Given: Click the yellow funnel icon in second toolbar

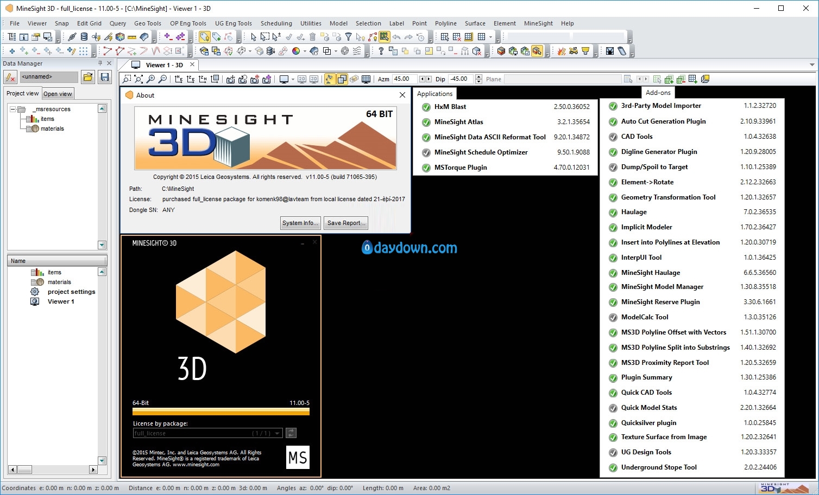Looking at the screenshot, I should (x=585, y=51).
